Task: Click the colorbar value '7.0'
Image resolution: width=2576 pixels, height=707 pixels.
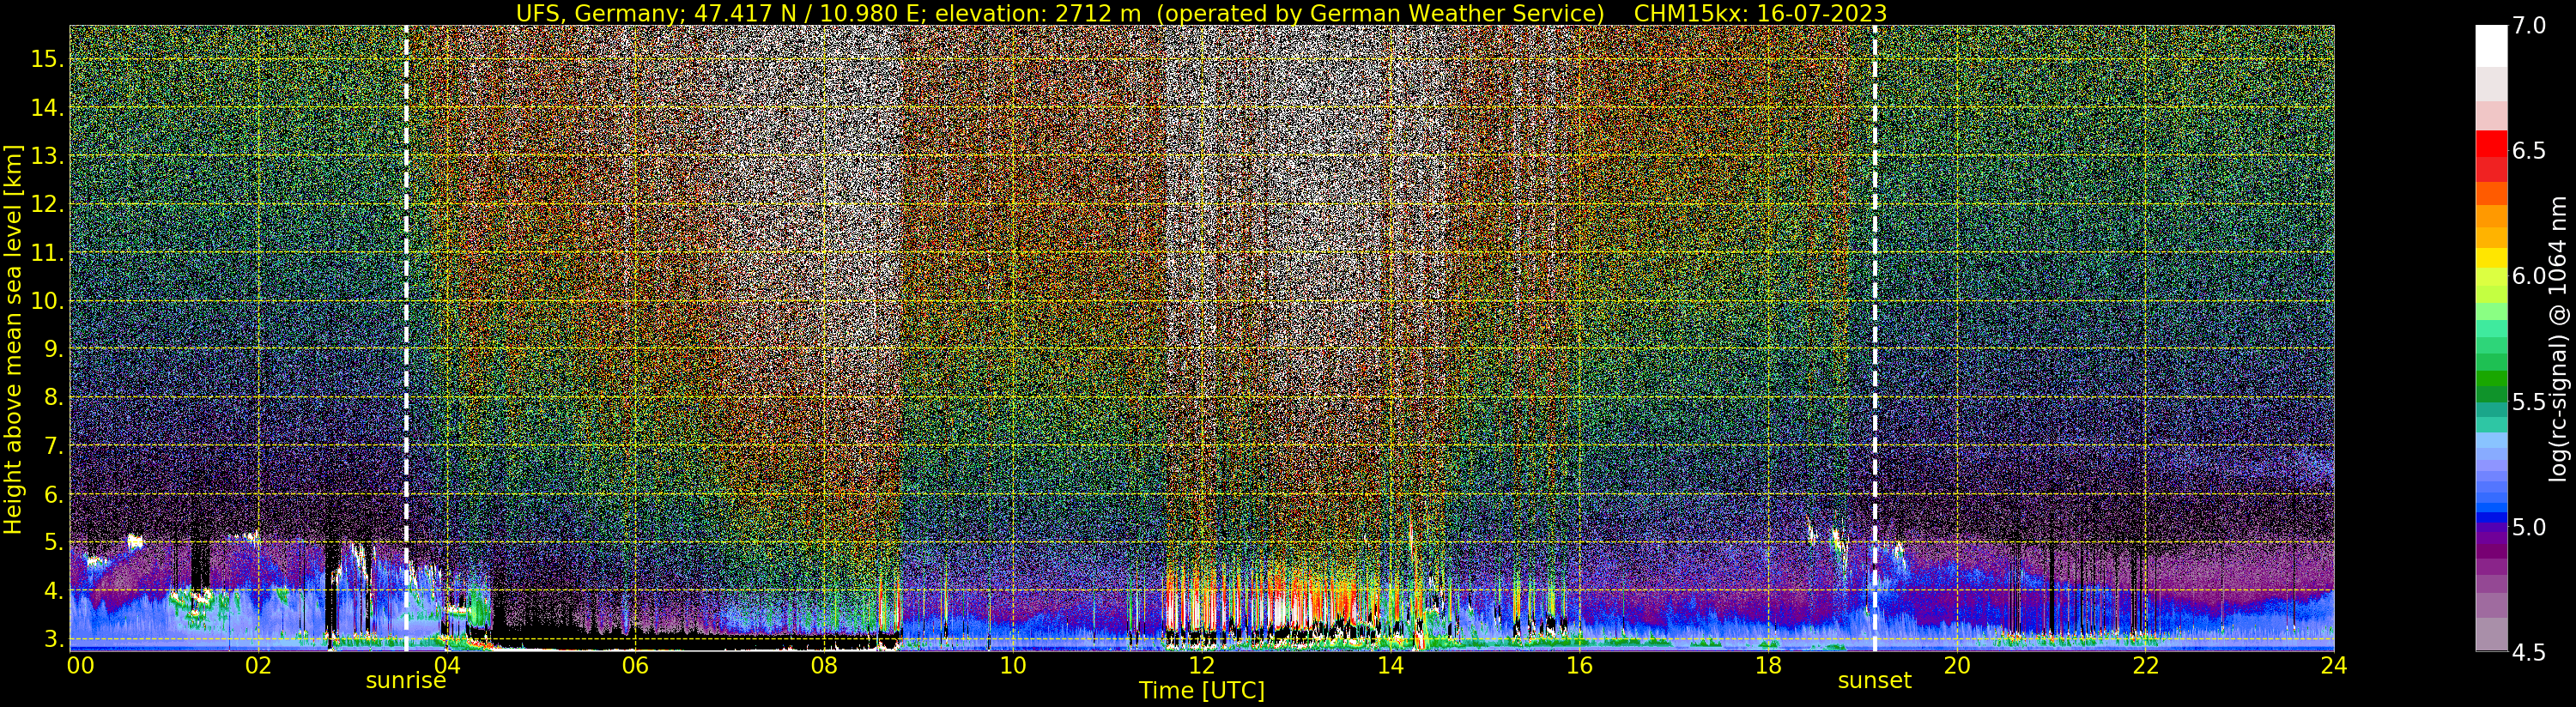Action: (x=2528, y=26)
